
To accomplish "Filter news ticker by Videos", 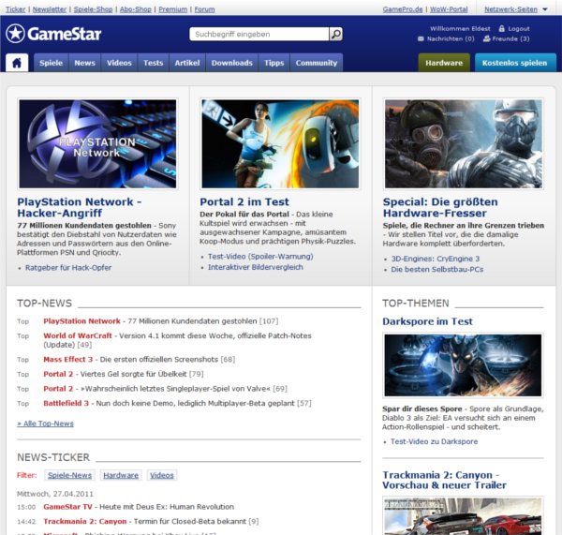I will (x=162, y=475).
